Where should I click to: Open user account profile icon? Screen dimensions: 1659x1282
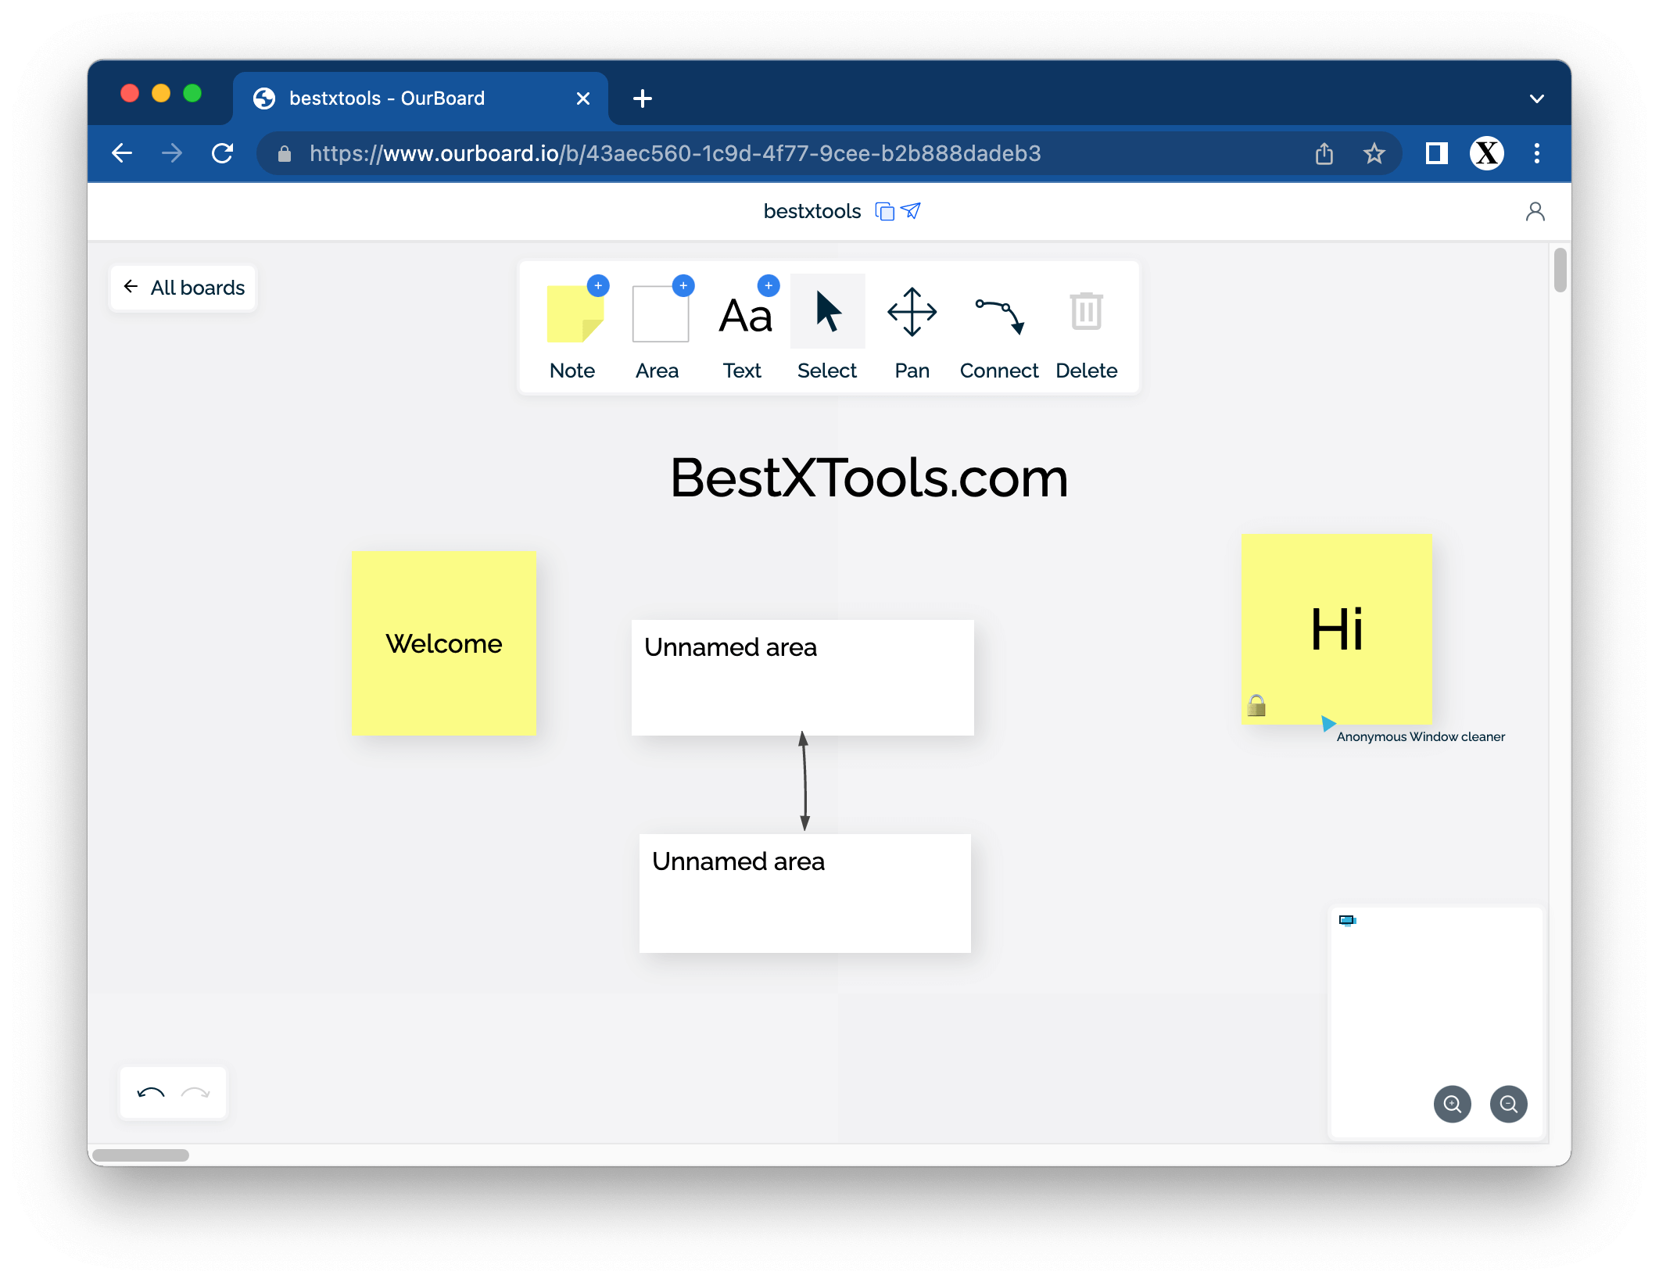pos(1535,212)
